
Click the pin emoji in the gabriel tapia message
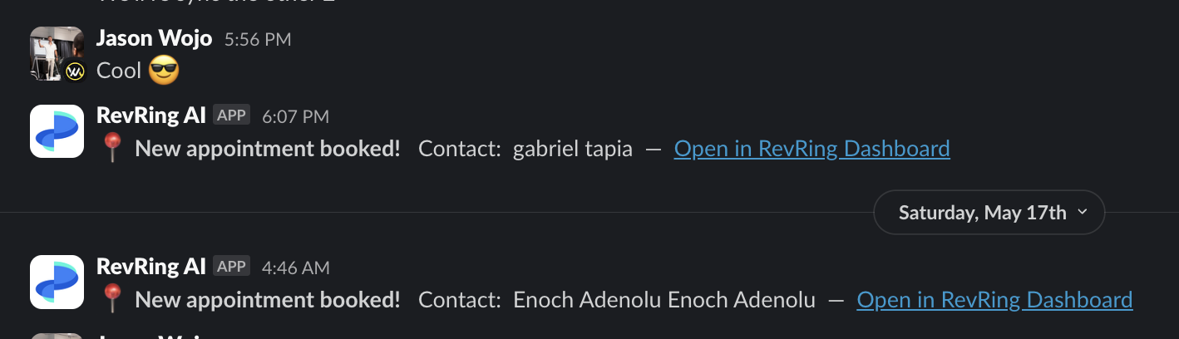tap(112, 149)
